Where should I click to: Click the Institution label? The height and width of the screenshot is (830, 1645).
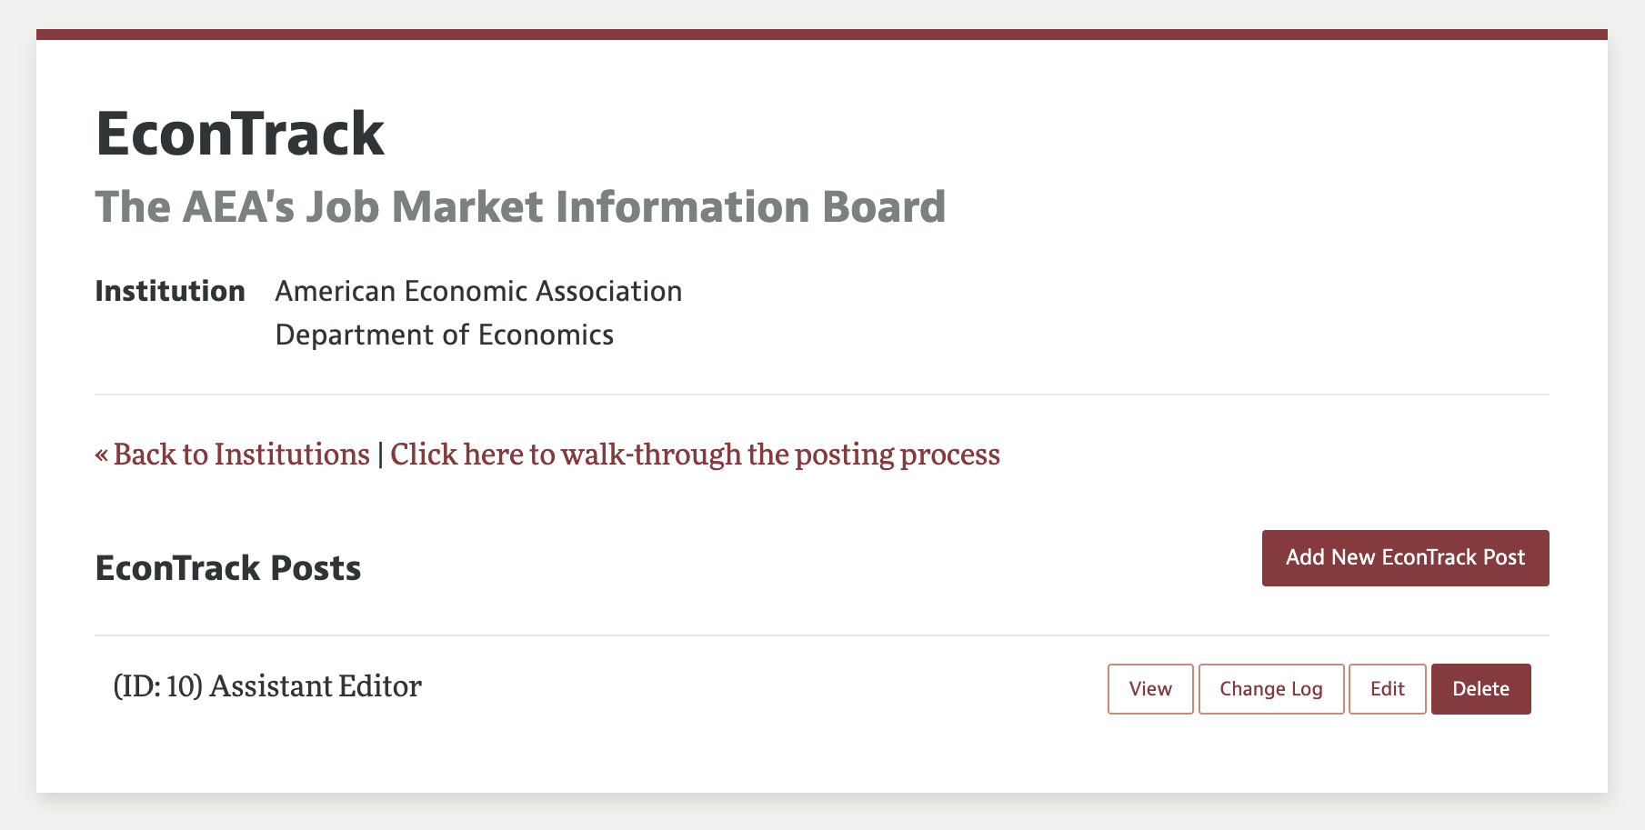(x=170, y=291)
